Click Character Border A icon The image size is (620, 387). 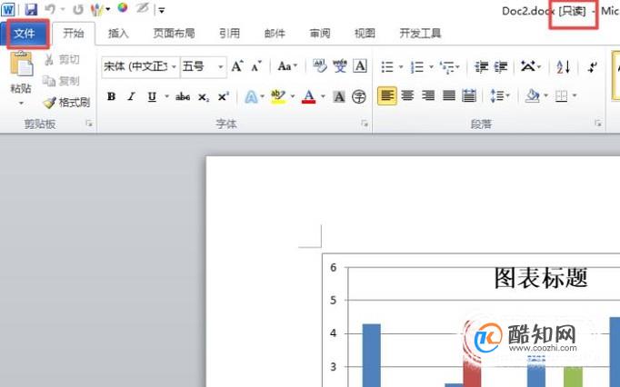point(360,66)
